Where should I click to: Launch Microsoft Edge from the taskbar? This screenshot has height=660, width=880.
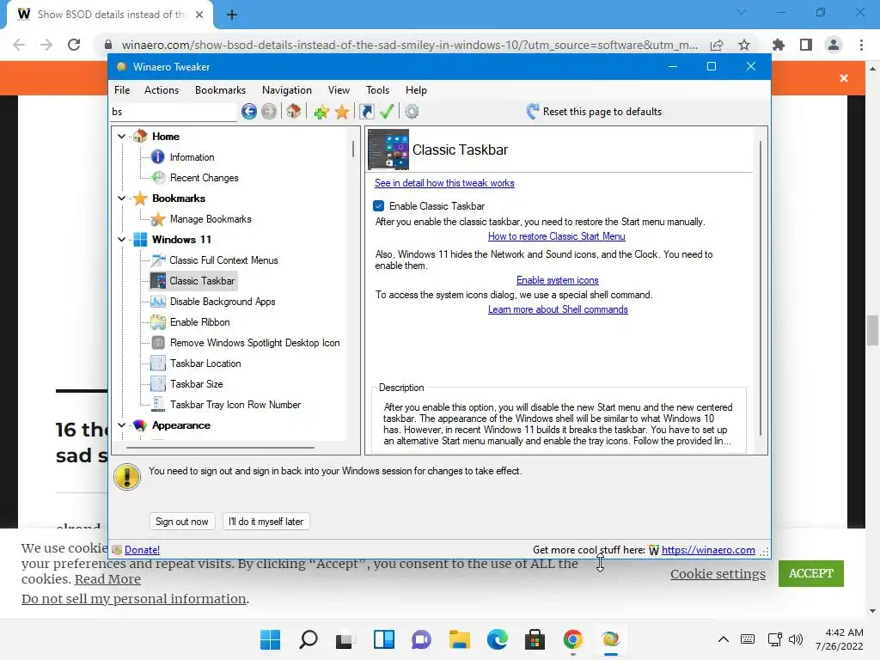tap(498, 639)
